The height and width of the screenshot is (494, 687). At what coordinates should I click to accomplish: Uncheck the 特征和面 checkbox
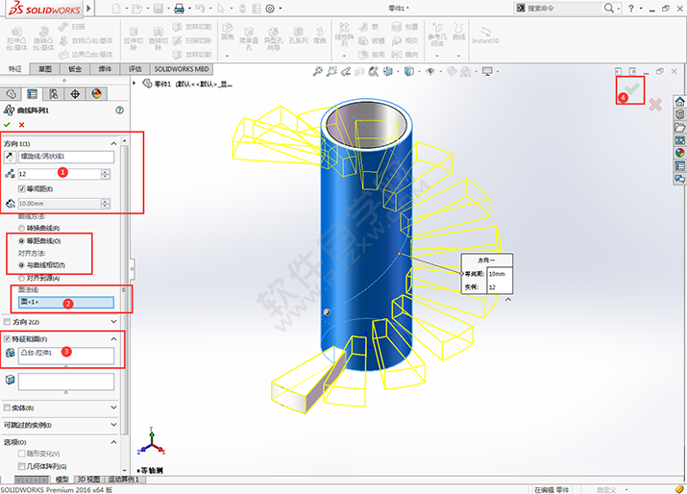click(x=9, y=339)
